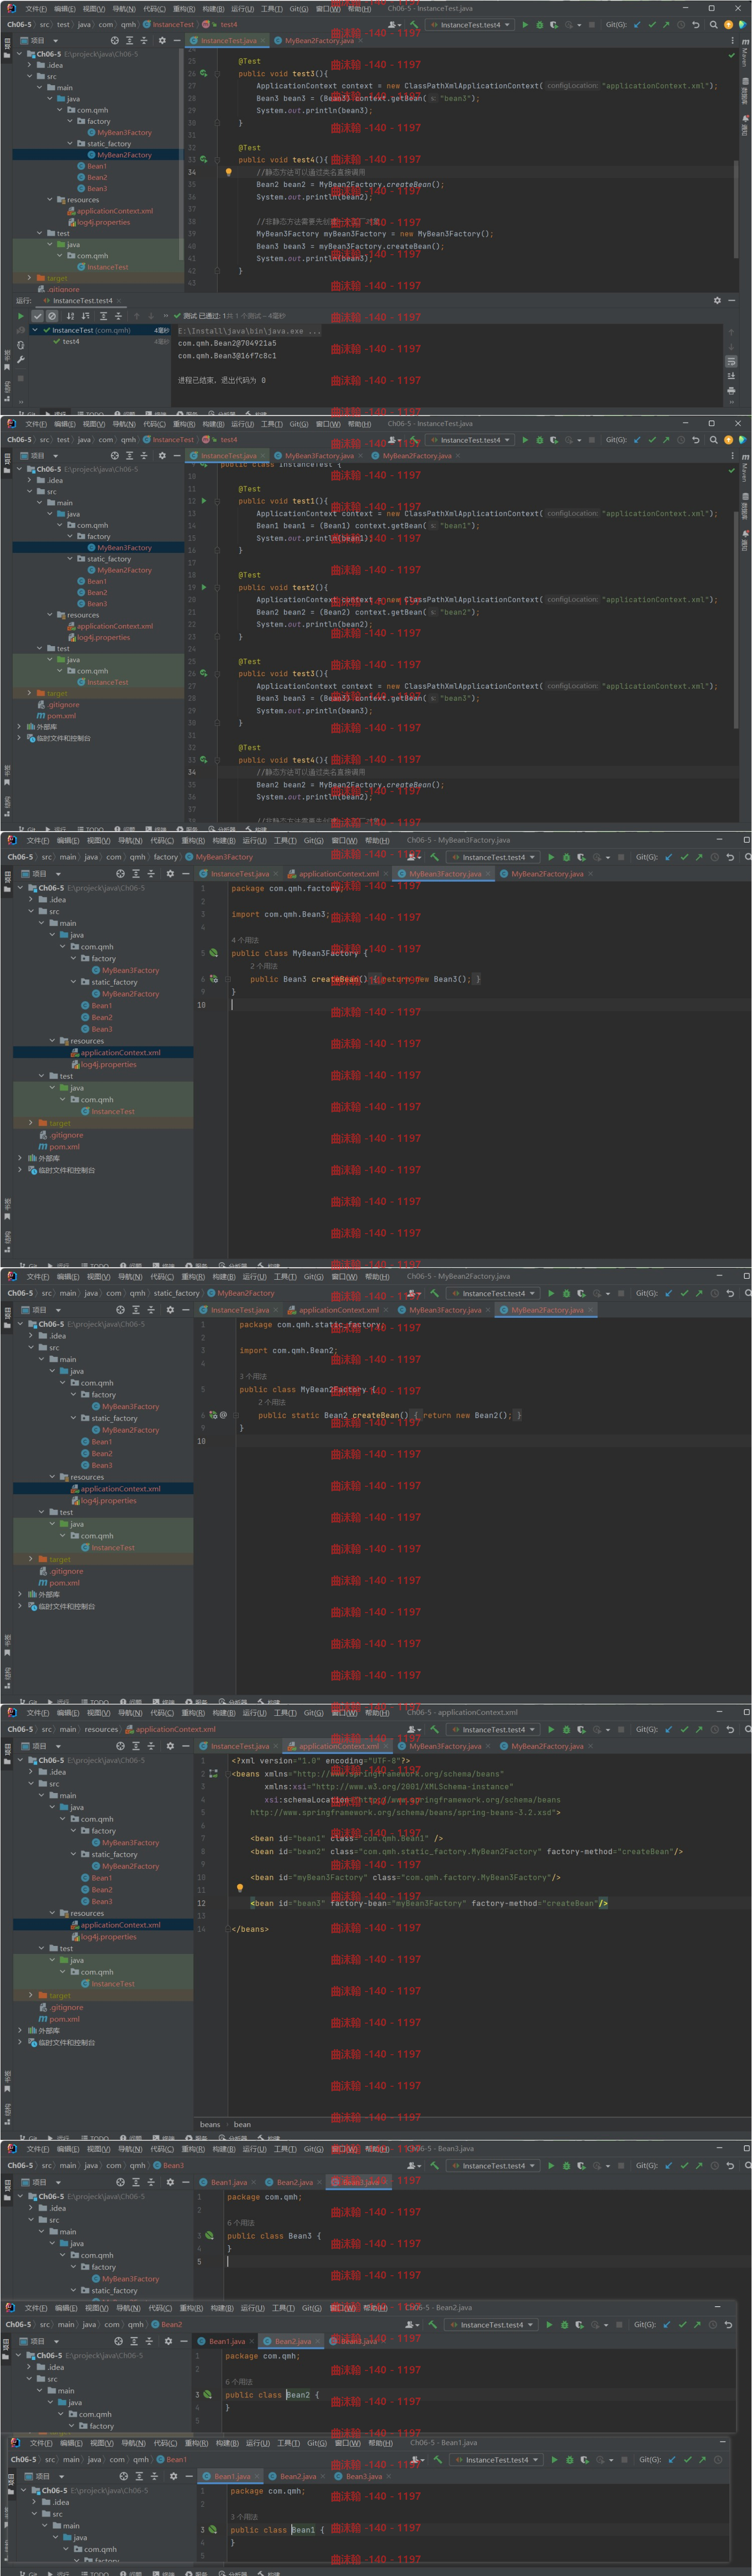The image size is (752, 2576).
Task: Switch to applicationContext.xml tab in MyBean3Factory.java window
Action: click(338, 873)
